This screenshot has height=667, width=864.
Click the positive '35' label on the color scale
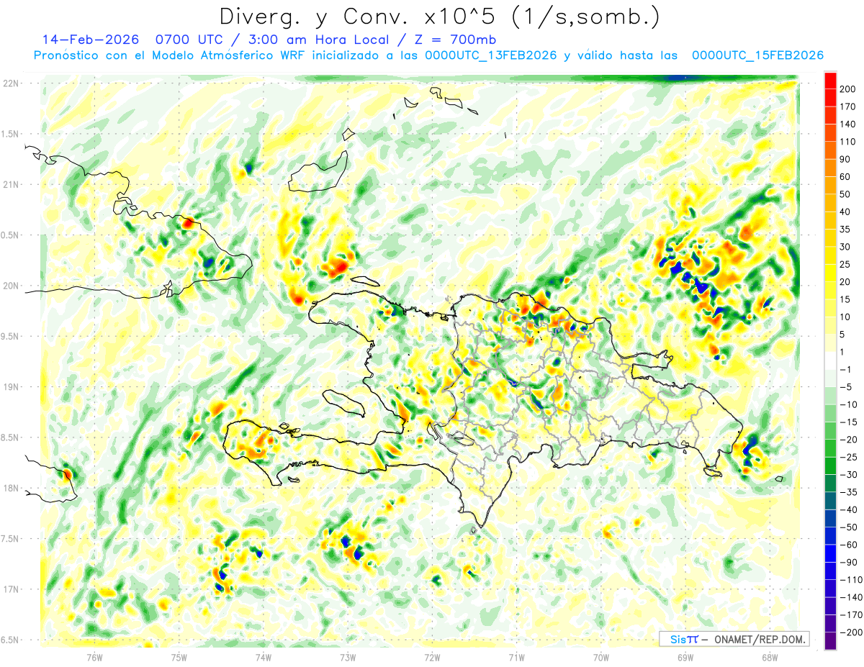[846, 229]
